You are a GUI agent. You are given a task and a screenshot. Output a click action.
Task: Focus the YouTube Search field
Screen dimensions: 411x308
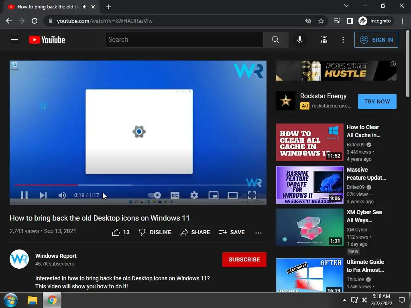click(184, 40)
